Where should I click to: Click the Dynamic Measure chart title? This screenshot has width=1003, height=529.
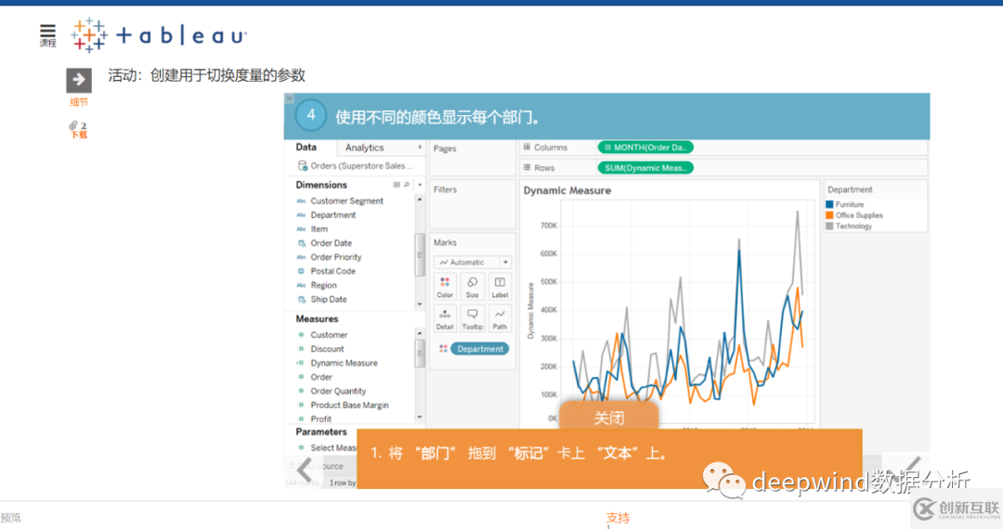point(567,190)
